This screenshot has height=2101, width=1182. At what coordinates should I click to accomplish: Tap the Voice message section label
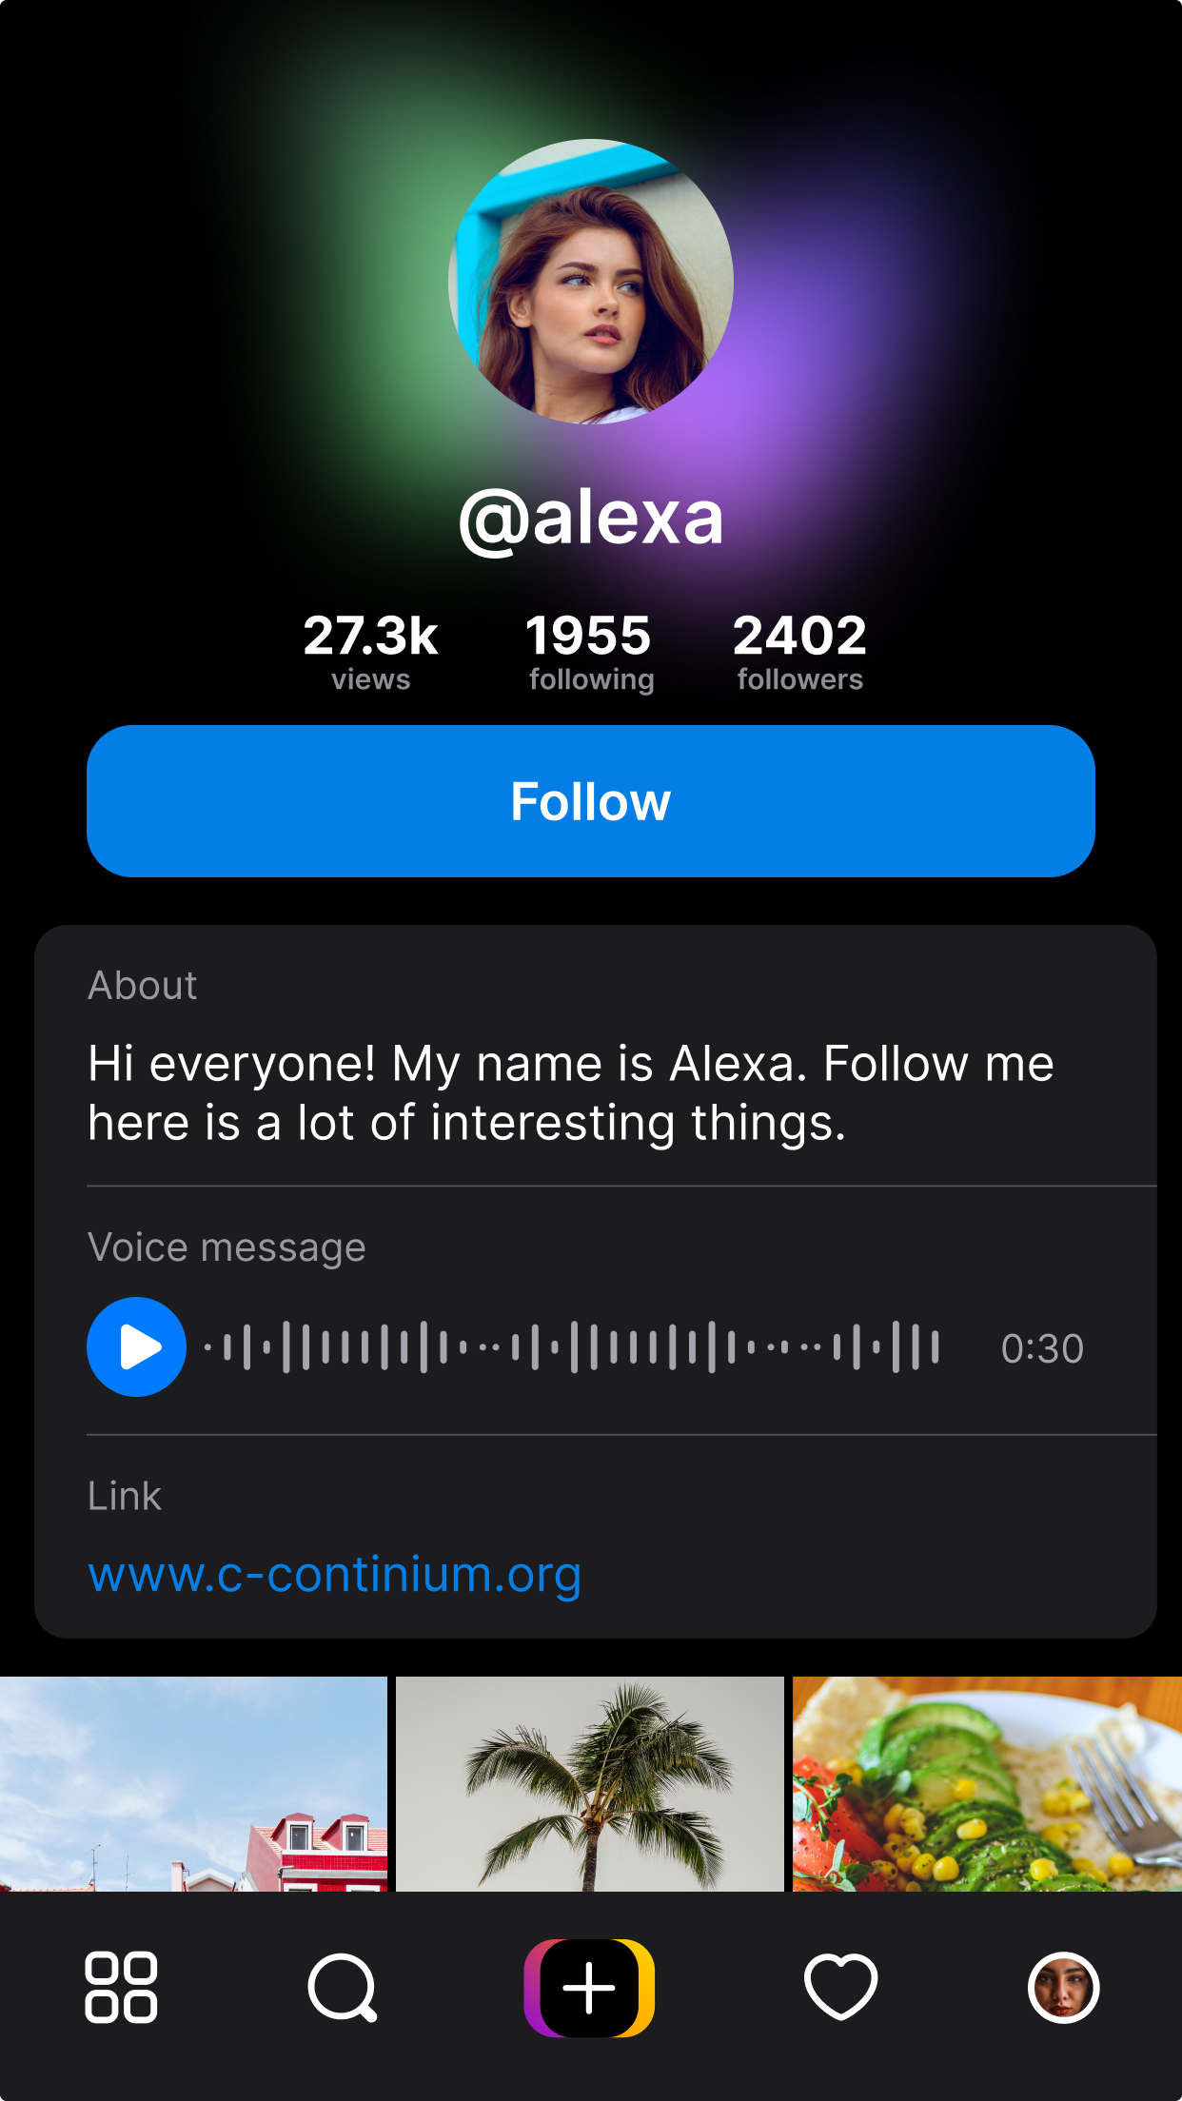[x=227, y=1247]
